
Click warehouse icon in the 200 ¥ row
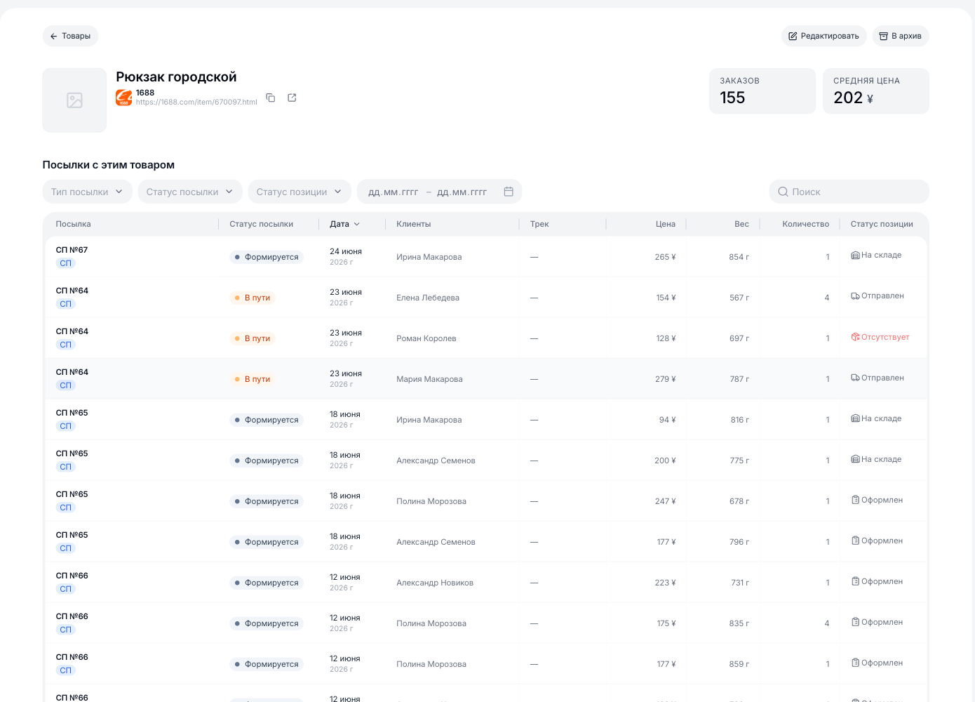855,459
